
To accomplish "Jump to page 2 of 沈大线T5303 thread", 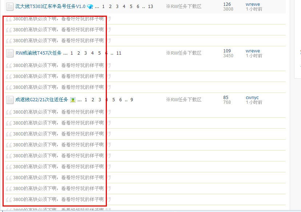I will [110, 7].
